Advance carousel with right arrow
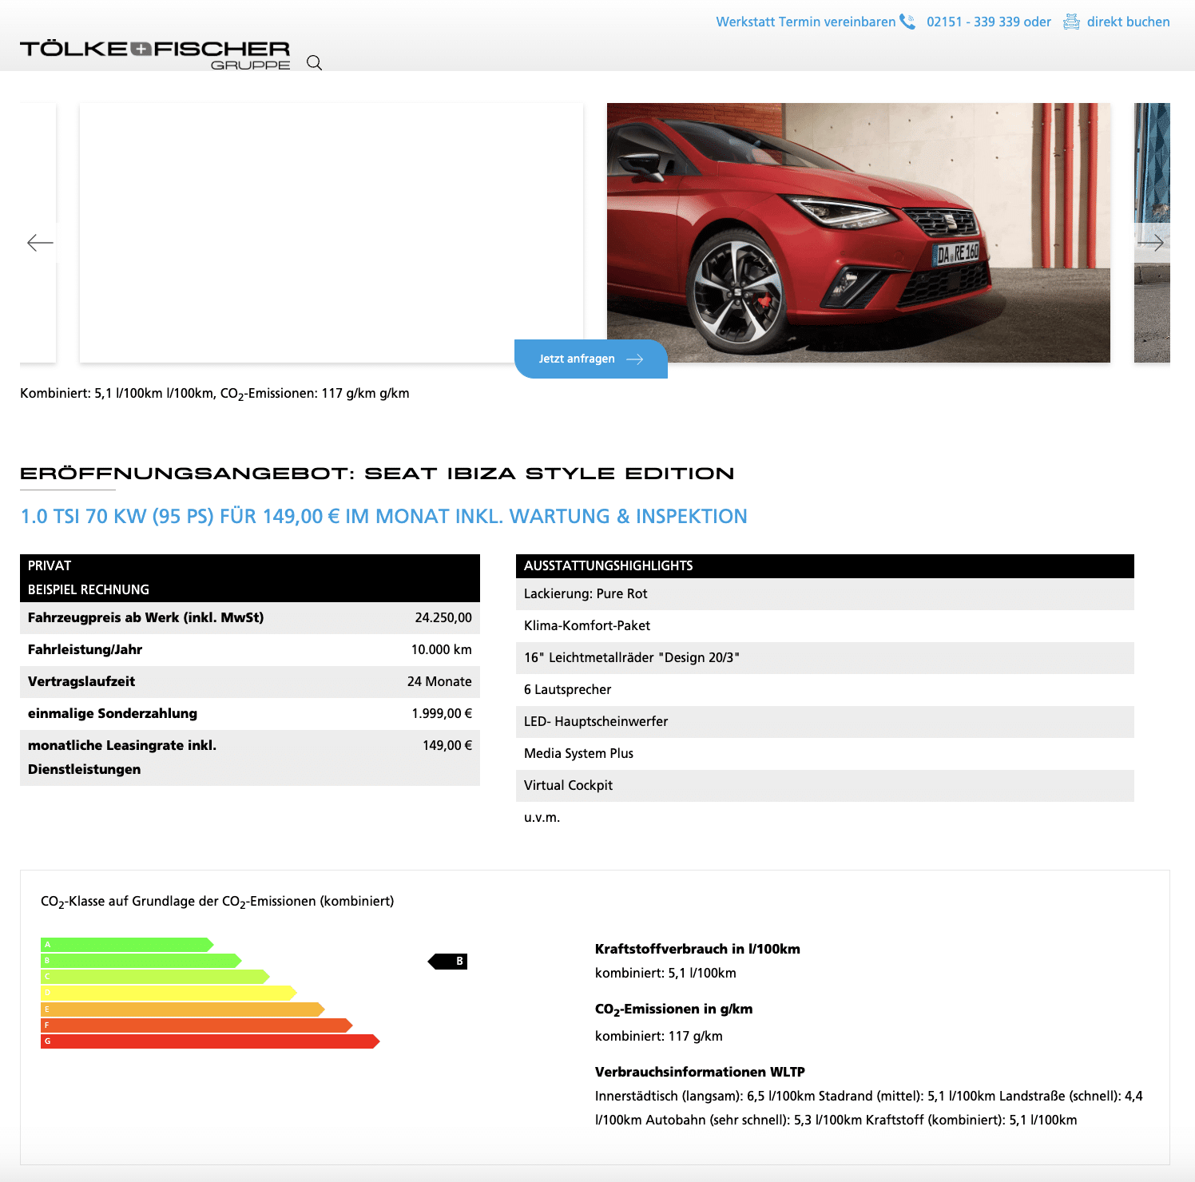The width and height of the screenshot is (1195, 1182). point(1151,243)
